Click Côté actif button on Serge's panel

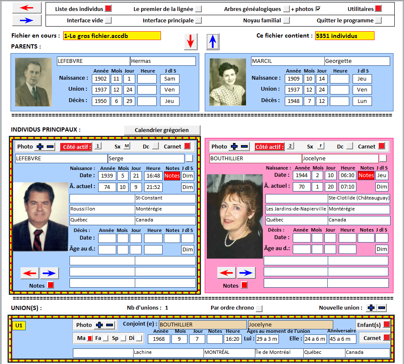click(76, 147)
